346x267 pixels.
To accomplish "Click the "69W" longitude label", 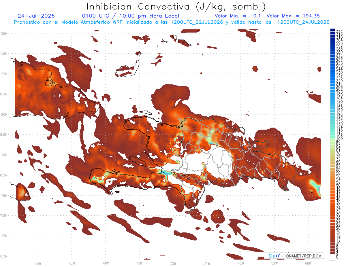I will (x=274, y=263).
